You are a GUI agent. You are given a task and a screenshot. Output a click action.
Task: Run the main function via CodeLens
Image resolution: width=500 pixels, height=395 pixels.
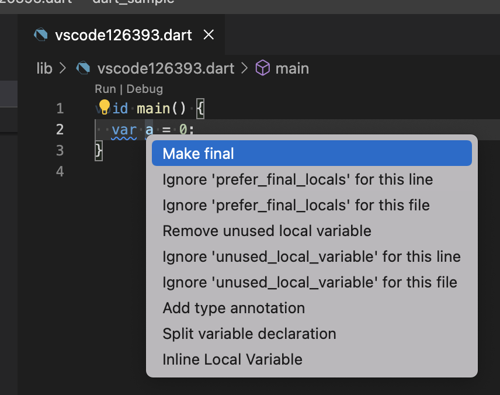coord(105,89)
